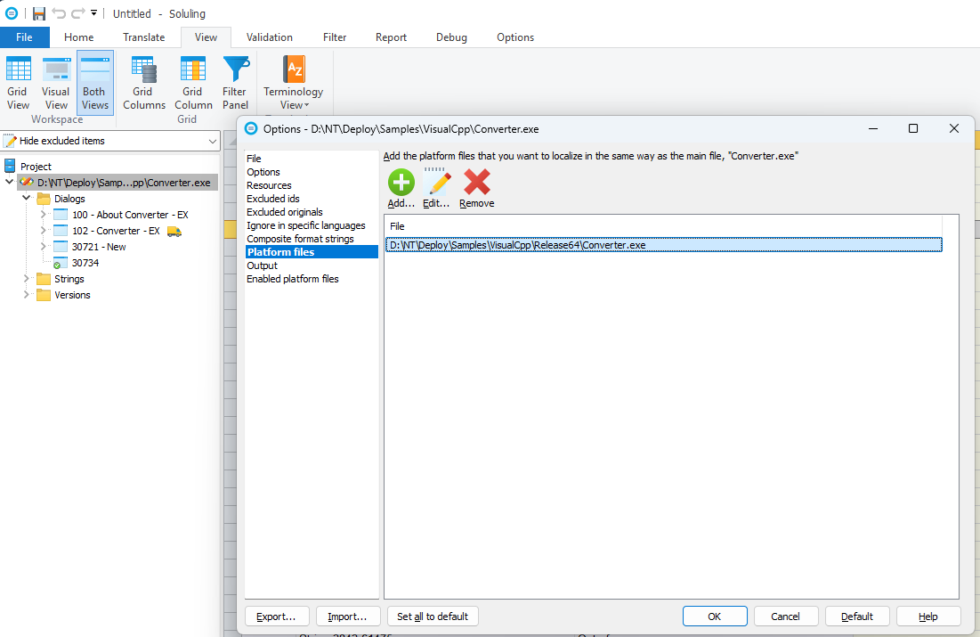This screenshot has height=637, width=980.
Task: Select Enabled platform files in options list
Action: tap(292, 279)
